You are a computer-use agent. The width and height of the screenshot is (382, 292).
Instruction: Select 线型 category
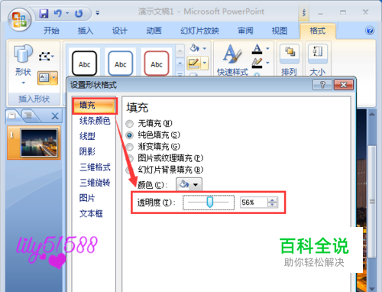(87, 136)
